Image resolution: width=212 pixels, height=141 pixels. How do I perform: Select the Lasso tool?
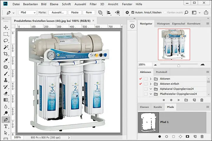click(x=6, y=41)
